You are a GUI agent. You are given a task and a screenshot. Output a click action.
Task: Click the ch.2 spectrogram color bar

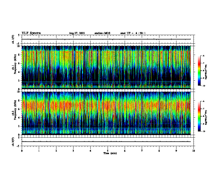pos(199,116)
